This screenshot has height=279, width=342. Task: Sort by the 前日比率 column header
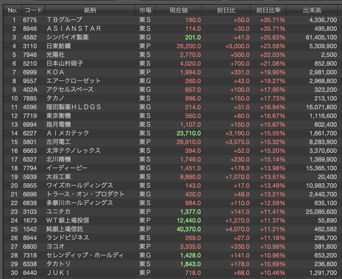coord(268,10)
